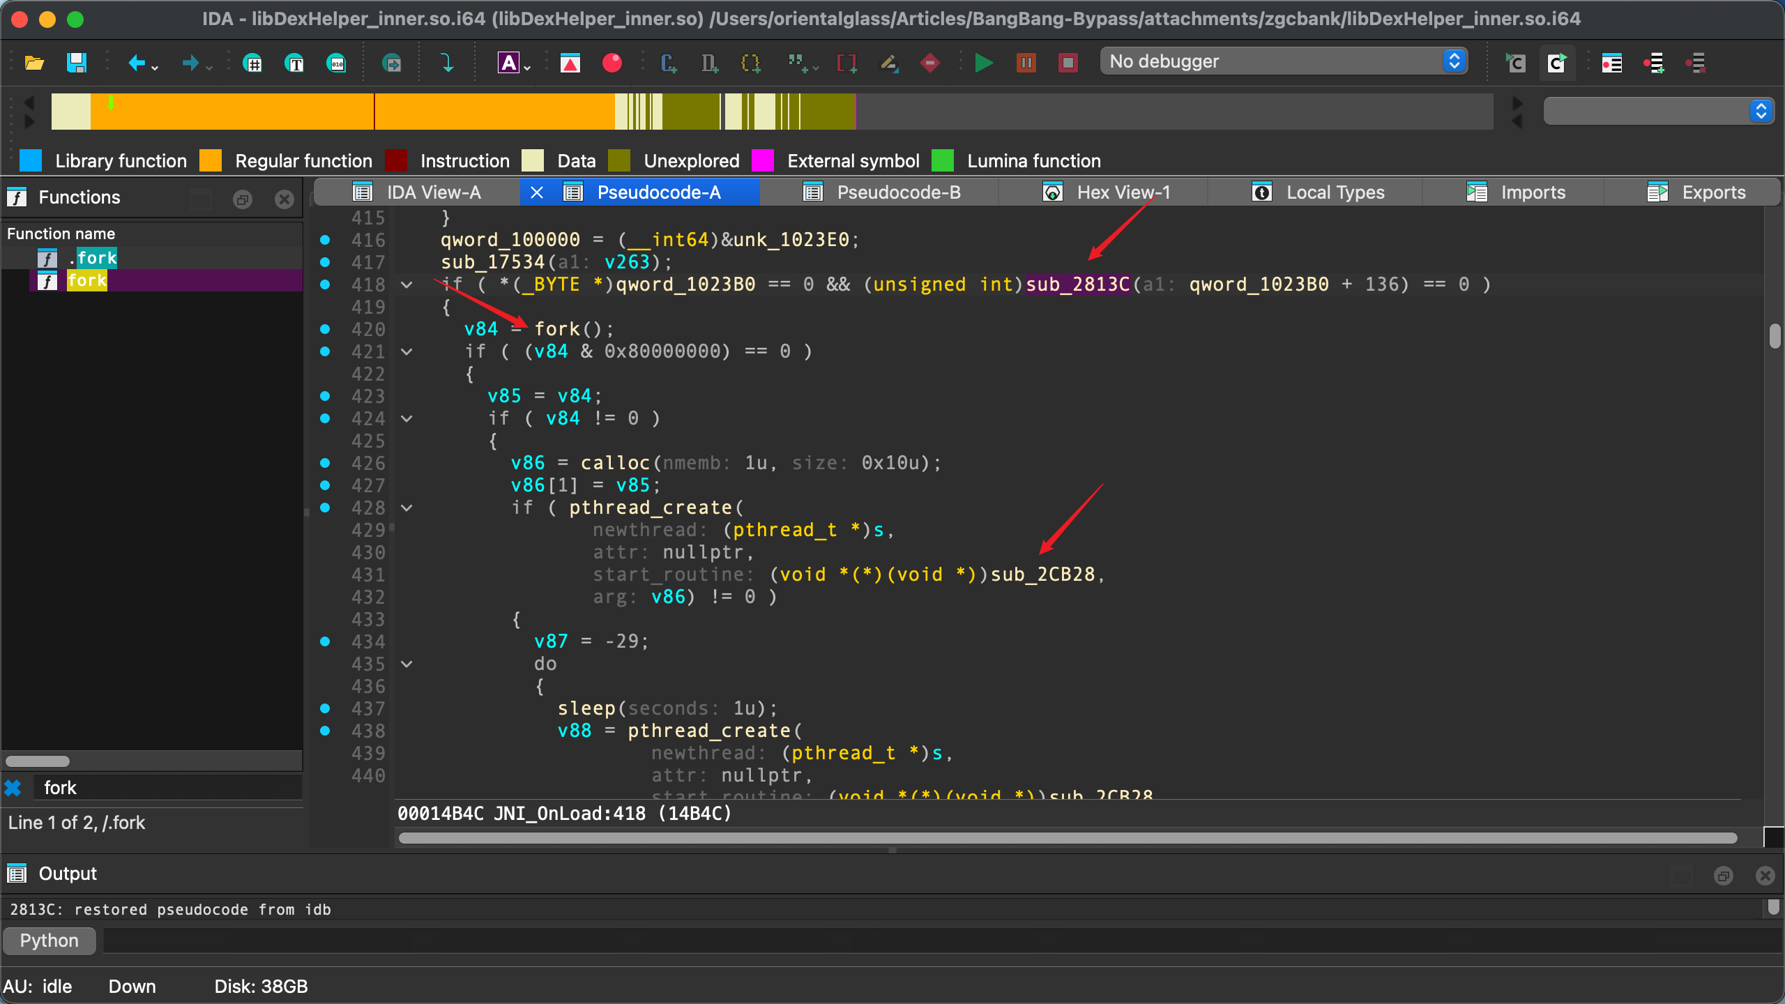Click the External symbol magenta legend swatch
Image resolution: width=1785 pixels, height=1004 pixels.
(763, 160)
